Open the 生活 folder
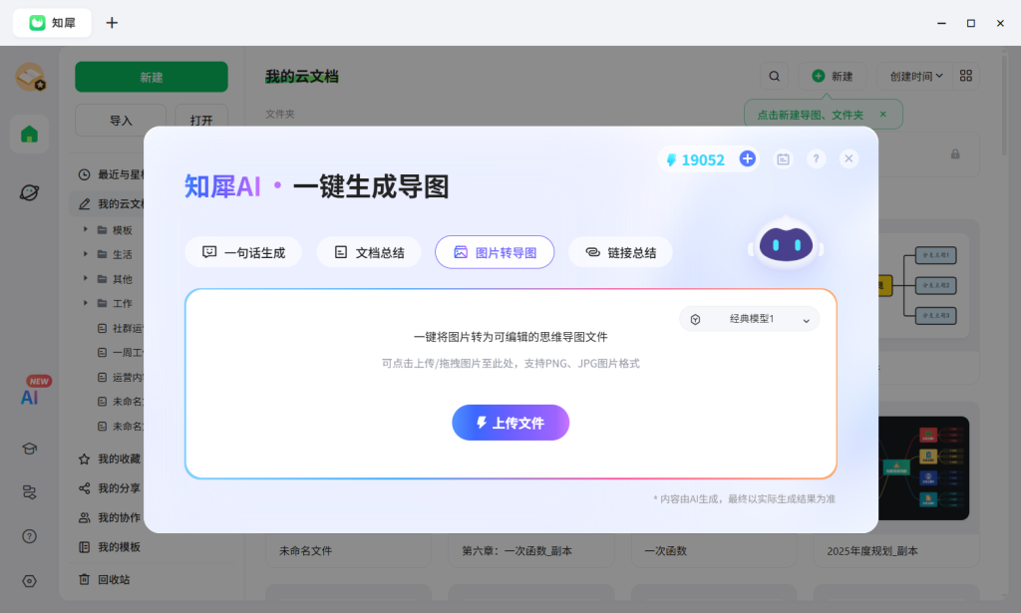The height and width of the screenshot is (613, 1021). point(116,254)
